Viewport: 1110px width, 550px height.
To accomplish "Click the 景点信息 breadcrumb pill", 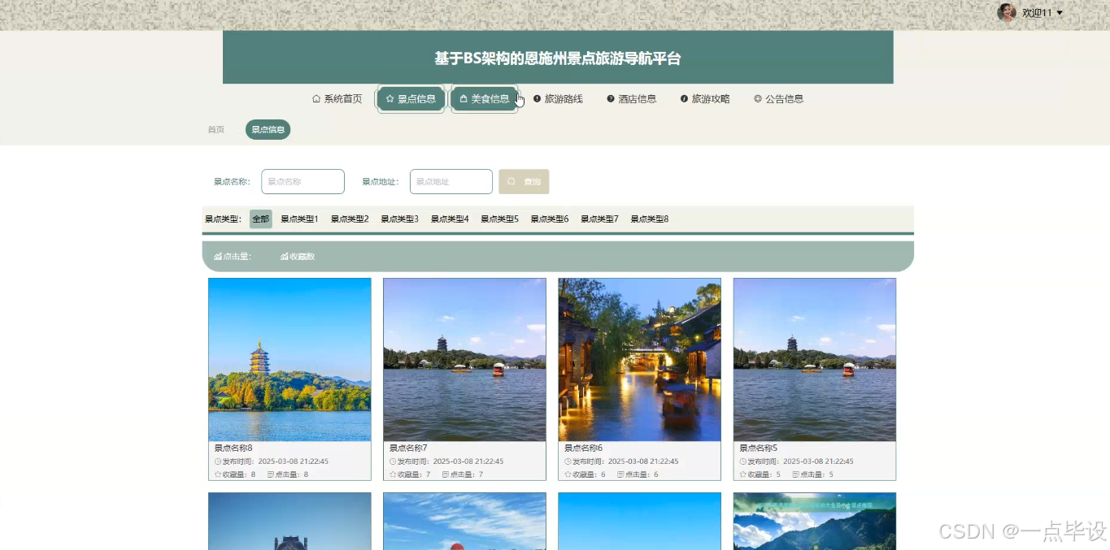I will tap(268, 130).
